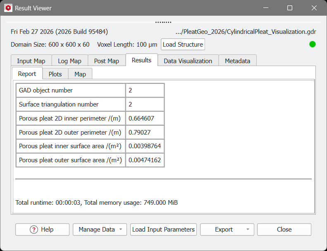The height and width of the screenshot is (251, 327).
Task: Click Load Input Parameters button
Action: click(163, 230)
